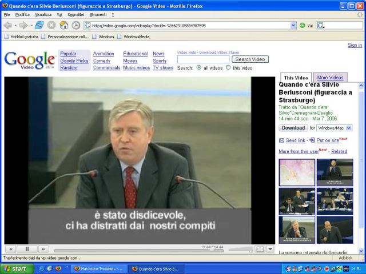Open More from this user link
This screenshot has height=274, width=366.
click(x=299, y=151)
